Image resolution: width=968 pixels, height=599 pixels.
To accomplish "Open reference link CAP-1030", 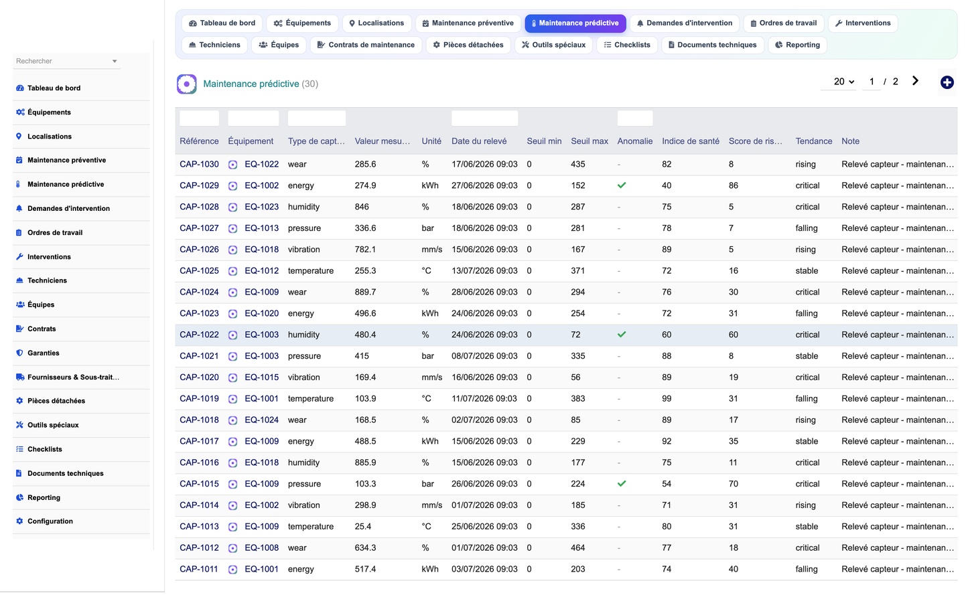I will point(199,164).
